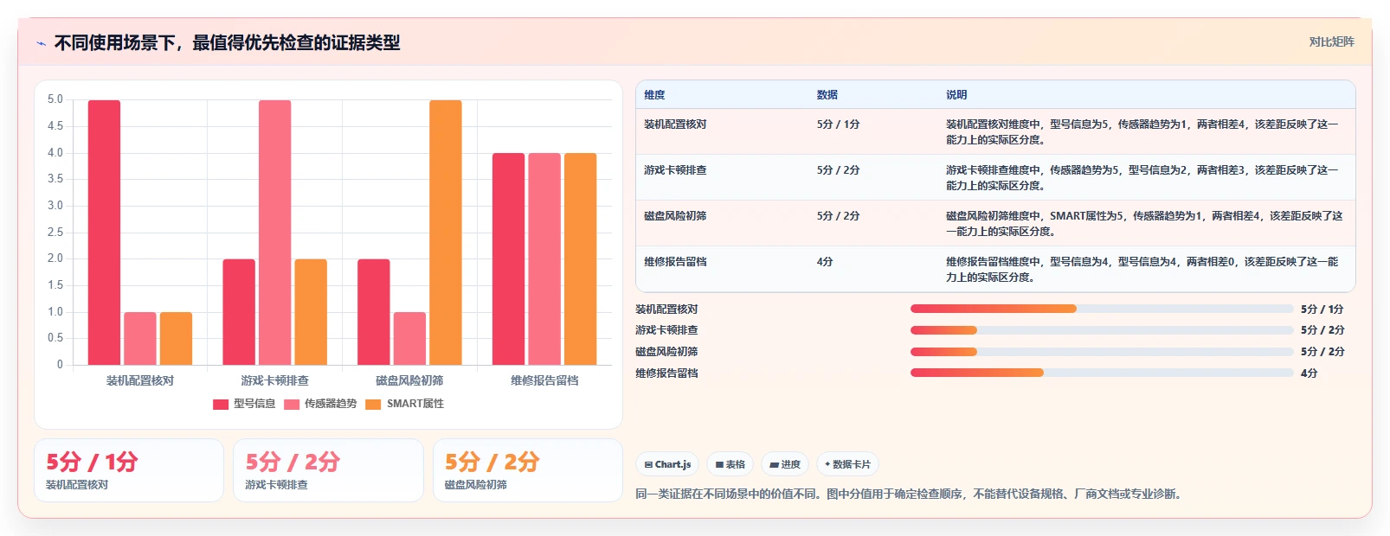Click the 数据 column header
This screenshot has height=536, width=1390.
pyautogui.click(x=827, y=95)
